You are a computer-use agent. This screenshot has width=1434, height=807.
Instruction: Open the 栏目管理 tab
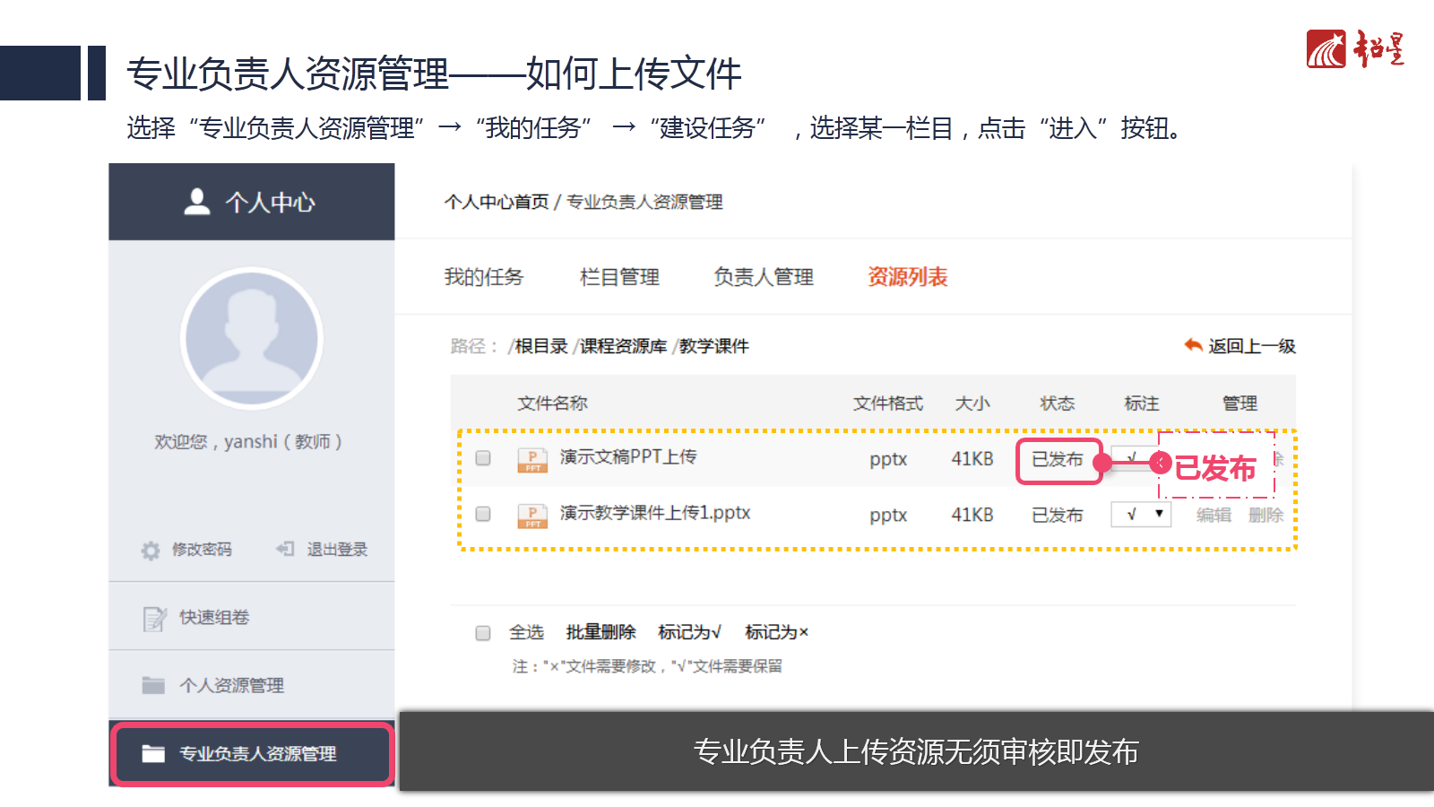(x=619, y=277)
